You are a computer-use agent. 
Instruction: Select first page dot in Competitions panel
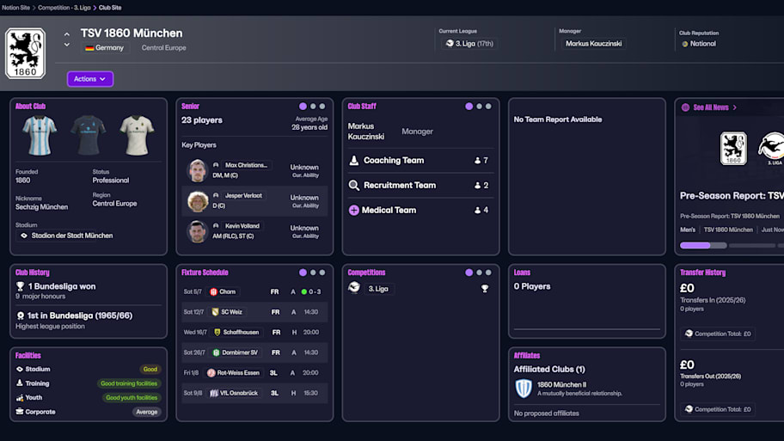[x=469, y=273]
